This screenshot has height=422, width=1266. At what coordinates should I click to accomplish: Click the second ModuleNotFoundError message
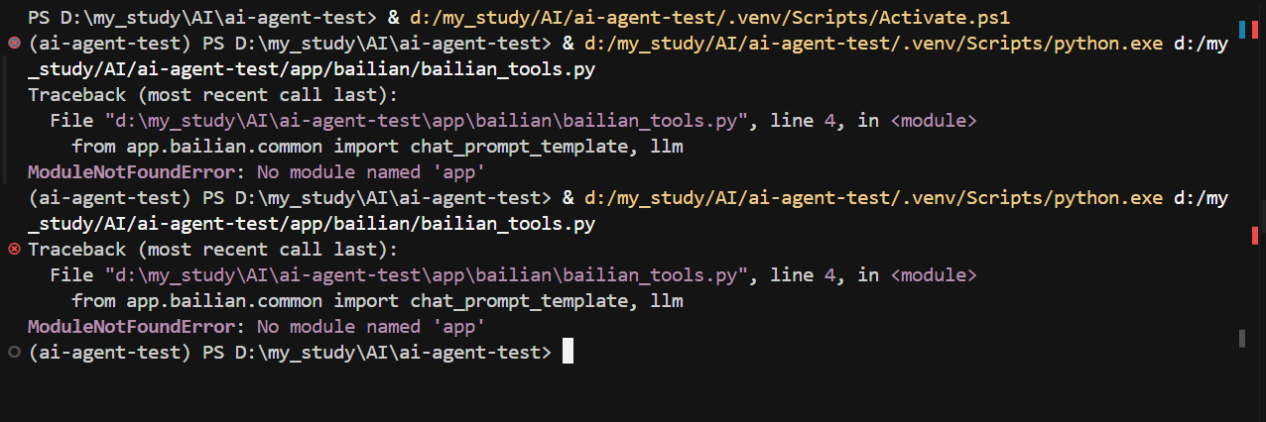[x=256, y=327]
